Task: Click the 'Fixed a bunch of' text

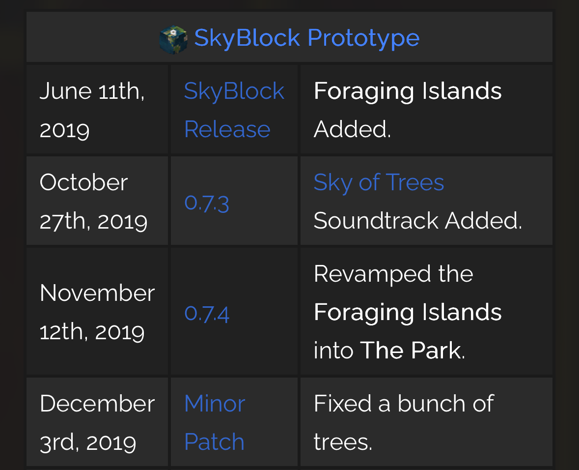Action: (x=404, y=403)
